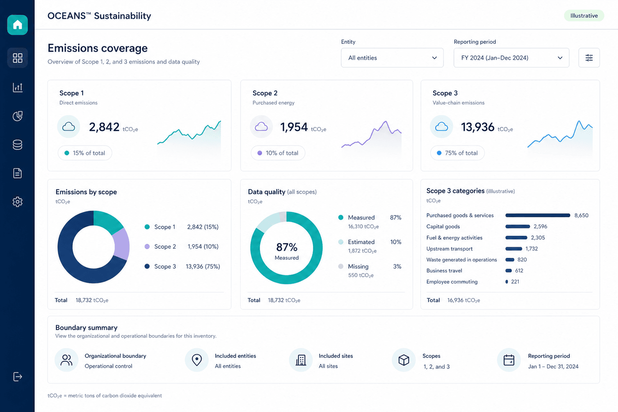Open the settings gear in the sidebar
The image size is (618, 412).
(x=18, y=202)
